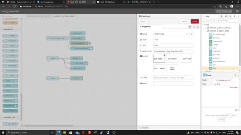Switch to the Github browser tab
The height and width of the screenshot is (135, 241).
[x=21, y=2]
